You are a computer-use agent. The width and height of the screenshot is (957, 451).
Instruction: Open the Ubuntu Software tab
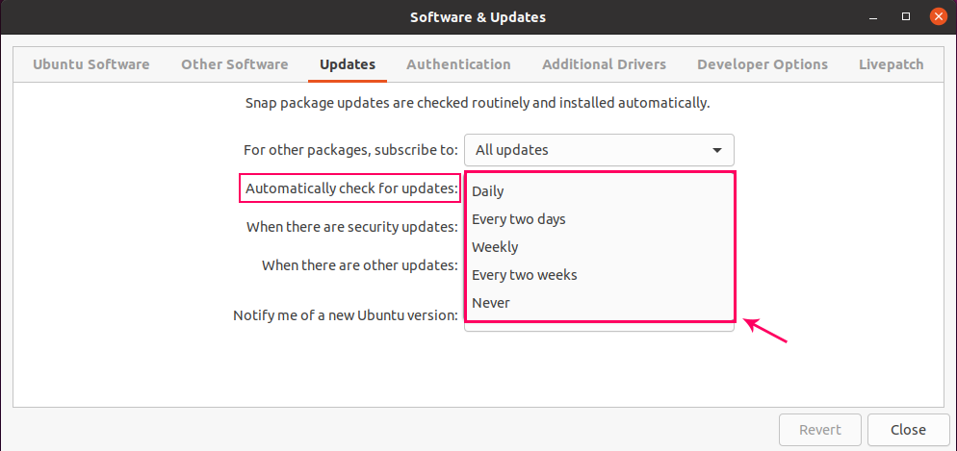[x=91, y=64]
